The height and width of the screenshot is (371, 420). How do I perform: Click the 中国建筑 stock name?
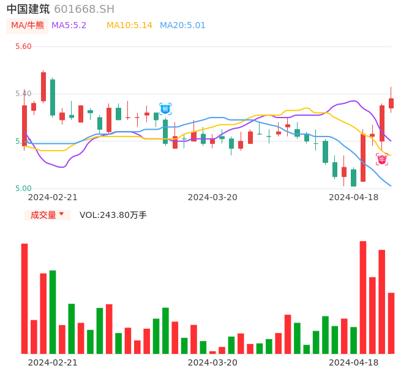pos(28,9)
